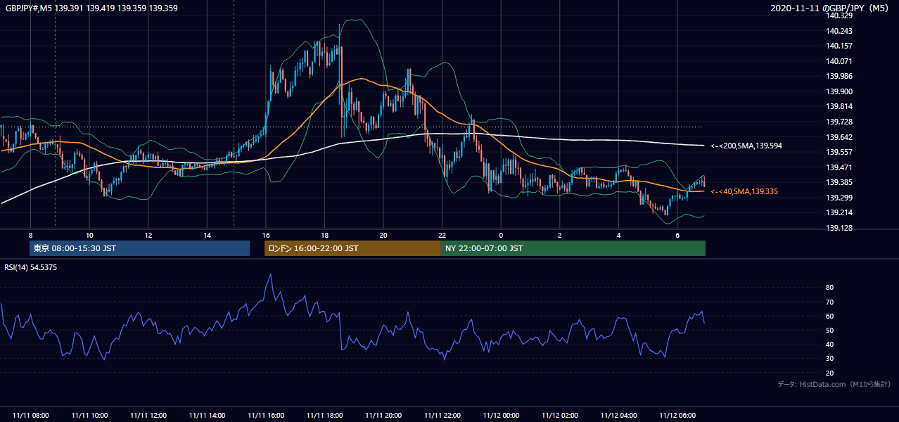The image size is (899, 422).
Task: Click the 139.642 price axis value
Action: pyautogui.click(x=839, y=137)
